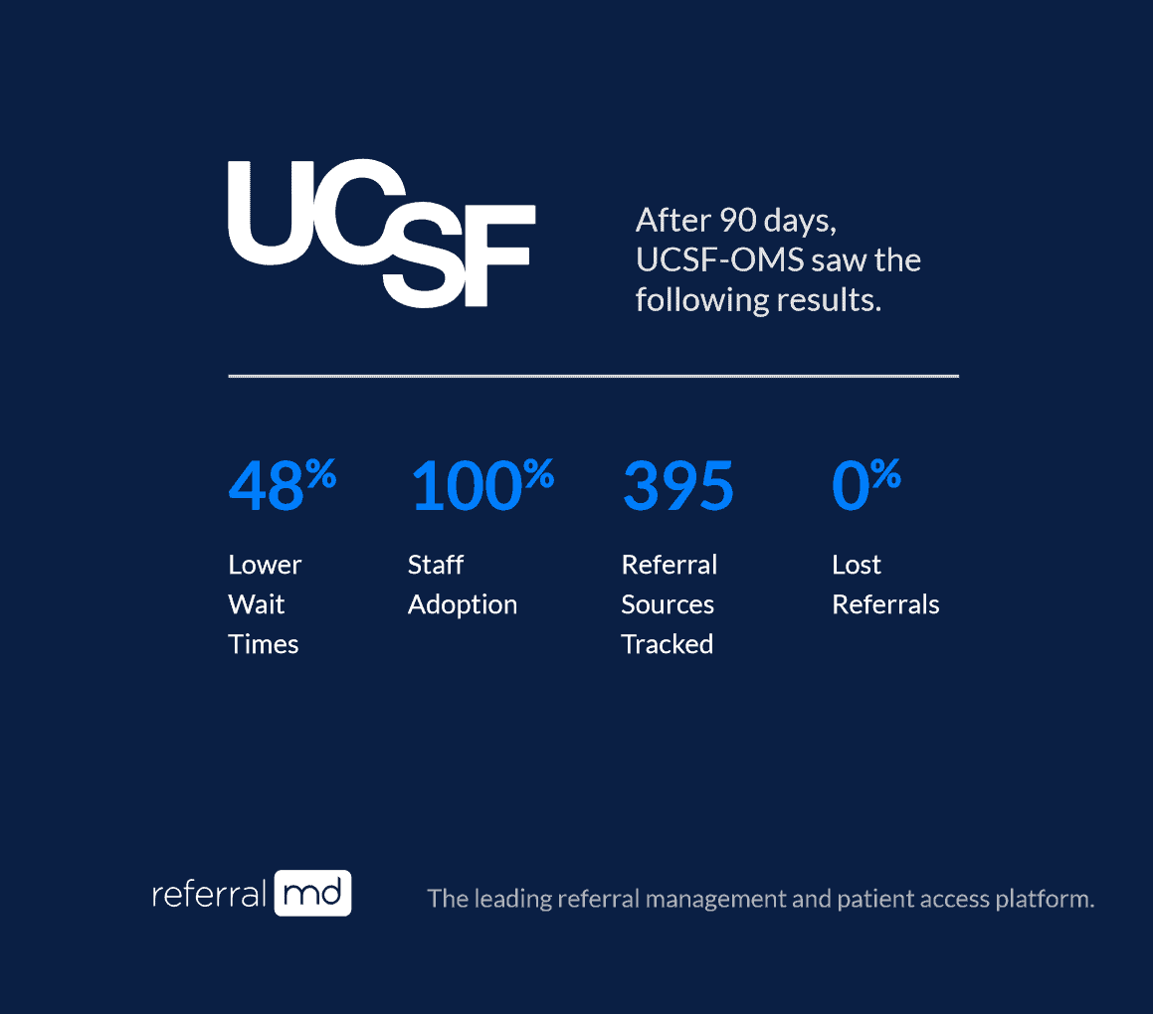Click the horizontal divider line
Screen dimensions: 1153x1014
[x=594, y=376]
